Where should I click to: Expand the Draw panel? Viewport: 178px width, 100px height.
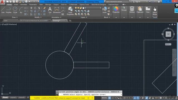pyautogui.click(x=15, y=17)
